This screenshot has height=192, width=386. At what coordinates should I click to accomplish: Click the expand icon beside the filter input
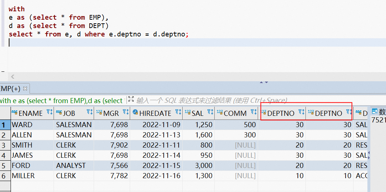pos(131,100)
